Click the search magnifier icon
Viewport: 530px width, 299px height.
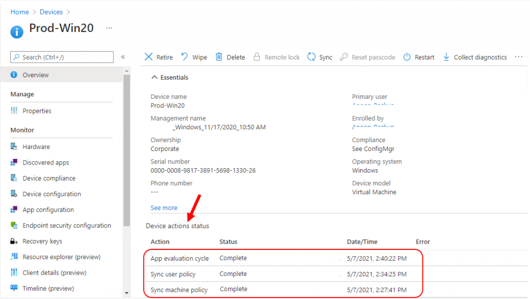[x=16, y=57]
